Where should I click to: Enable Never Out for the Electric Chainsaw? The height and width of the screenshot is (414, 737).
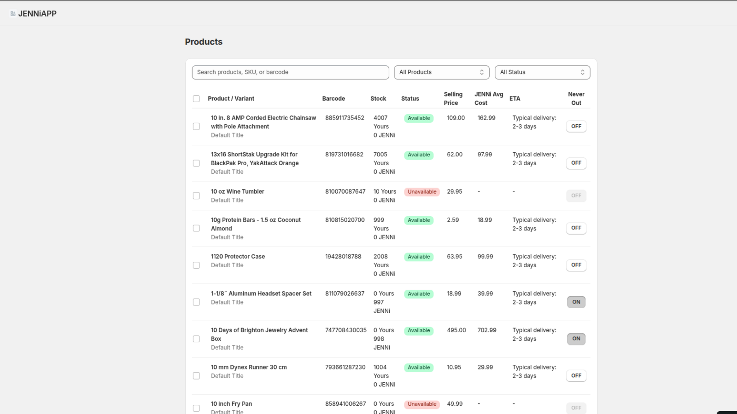point(576,126)
